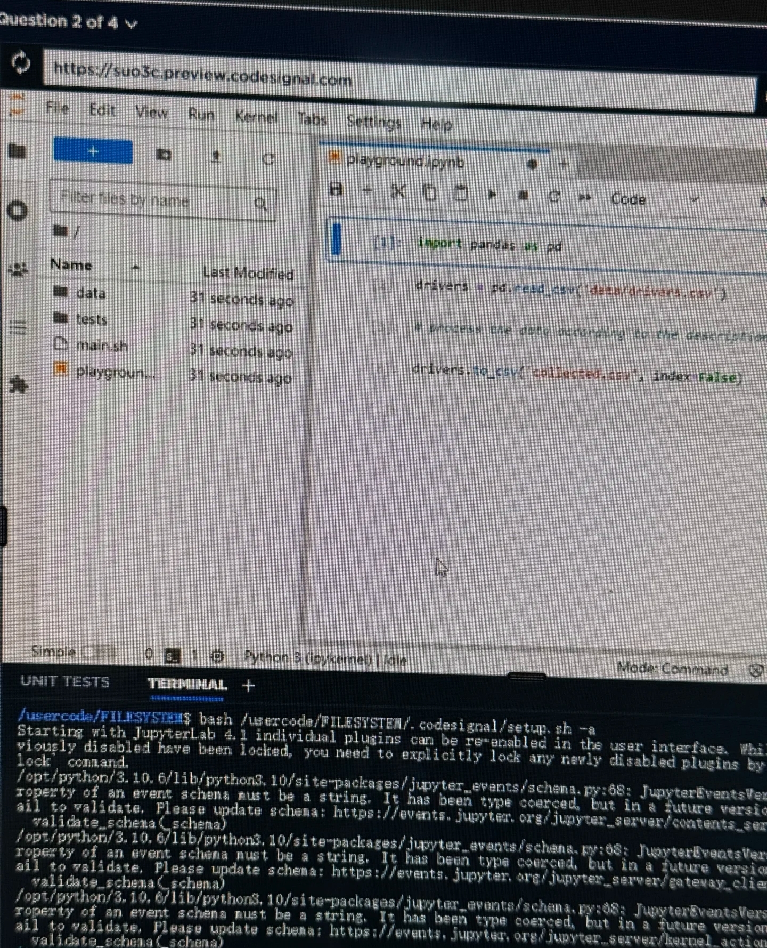Open the Kernel menu

pos(256,117)
